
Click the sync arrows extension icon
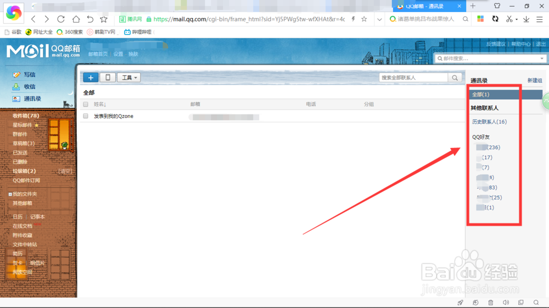495,19
